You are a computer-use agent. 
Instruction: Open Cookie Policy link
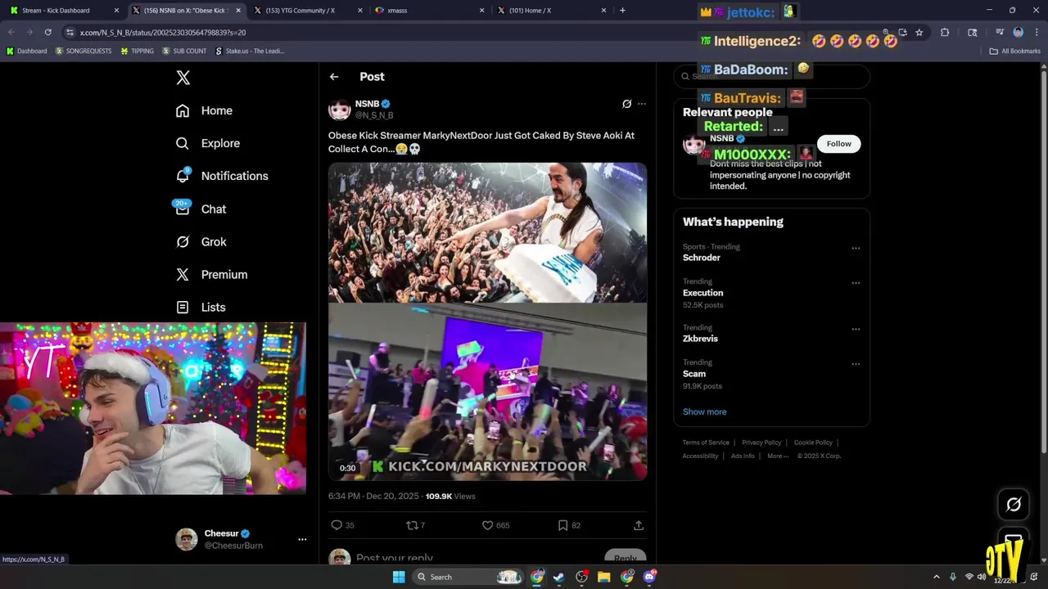pyautogui.click(x=813, y=443)
